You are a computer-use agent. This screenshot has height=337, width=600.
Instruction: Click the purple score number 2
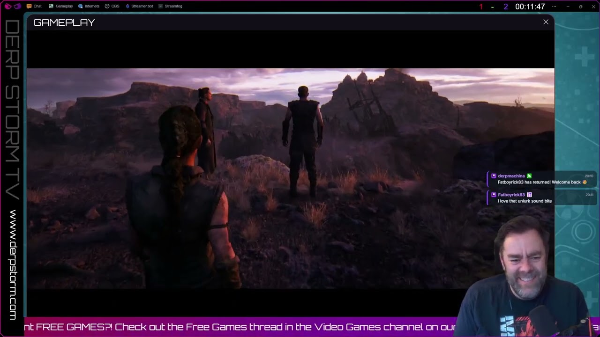point(505,7)
